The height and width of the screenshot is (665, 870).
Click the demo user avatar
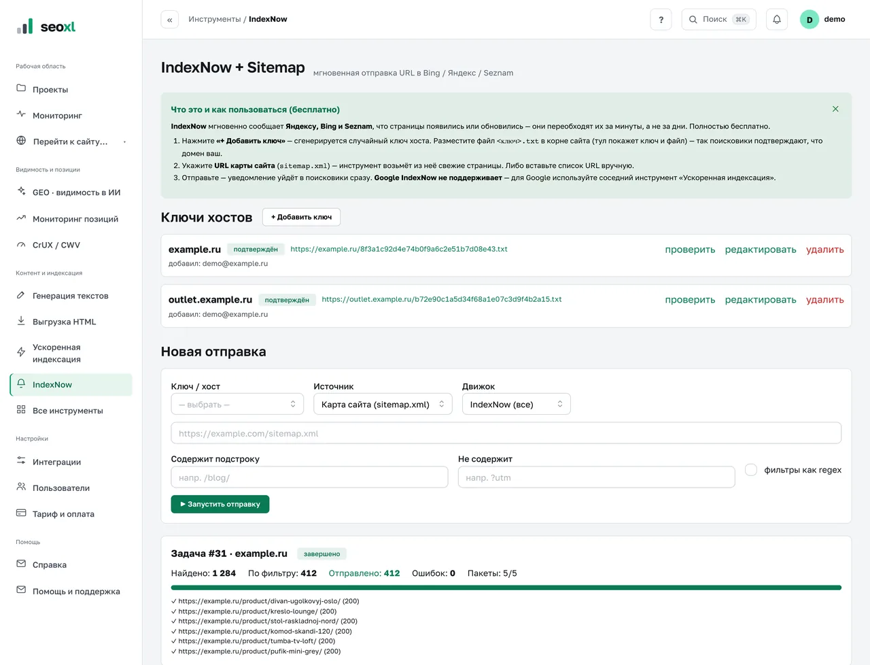tap(810, 20)
